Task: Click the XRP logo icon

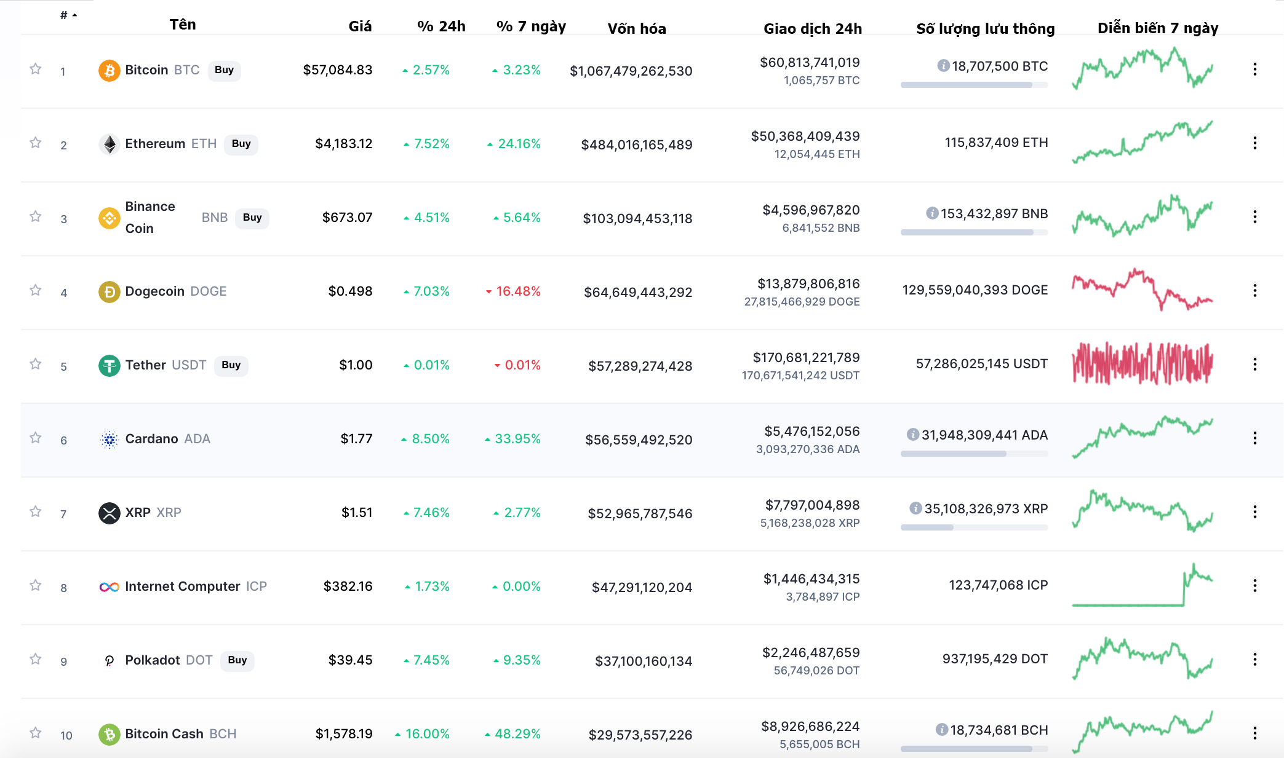Action: coord(109,513)
